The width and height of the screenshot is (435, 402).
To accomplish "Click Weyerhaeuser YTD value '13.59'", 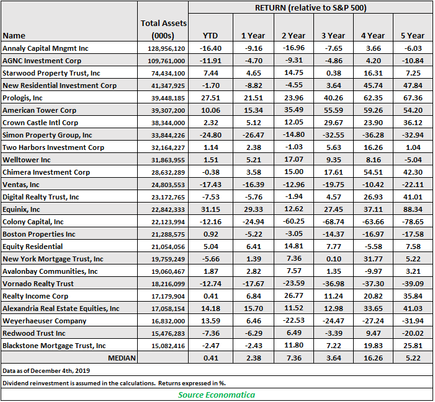I will pos(210,321).
